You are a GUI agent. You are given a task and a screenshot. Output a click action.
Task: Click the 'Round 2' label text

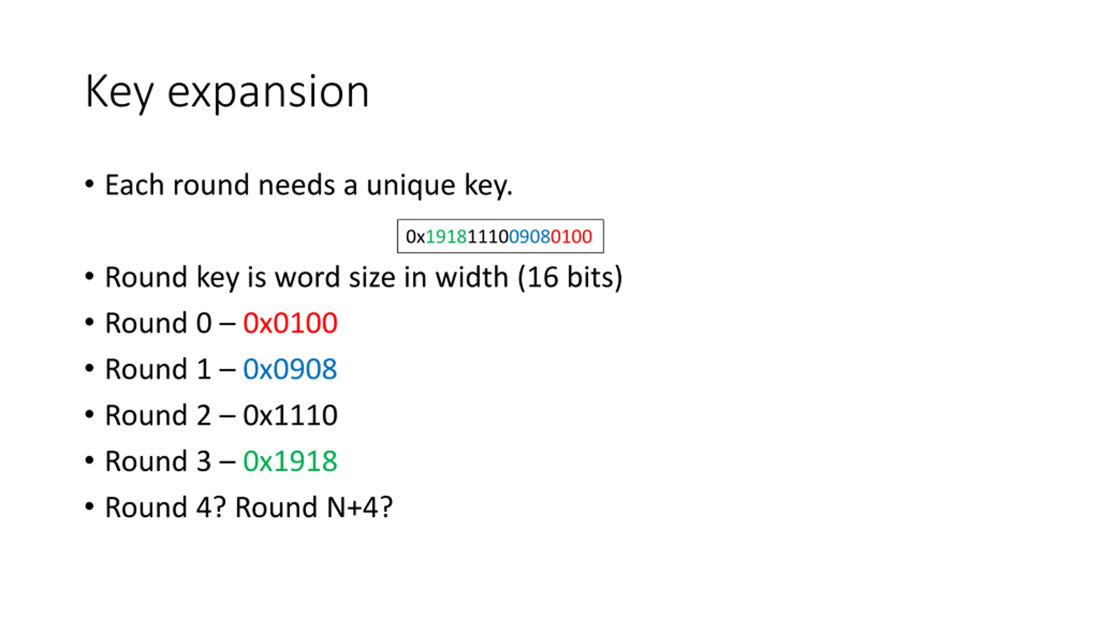click(x=158, y=415)
